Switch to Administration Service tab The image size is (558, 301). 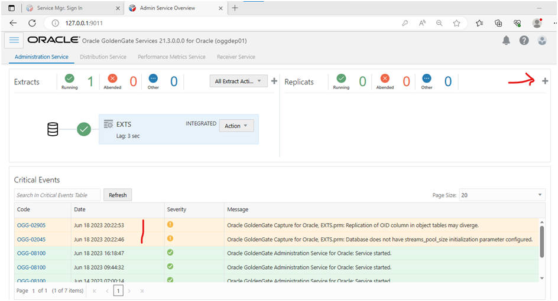(x=41, y=57)
